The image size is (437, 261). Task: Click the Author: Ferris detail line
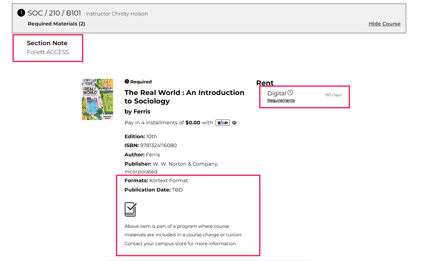(142, 154)
